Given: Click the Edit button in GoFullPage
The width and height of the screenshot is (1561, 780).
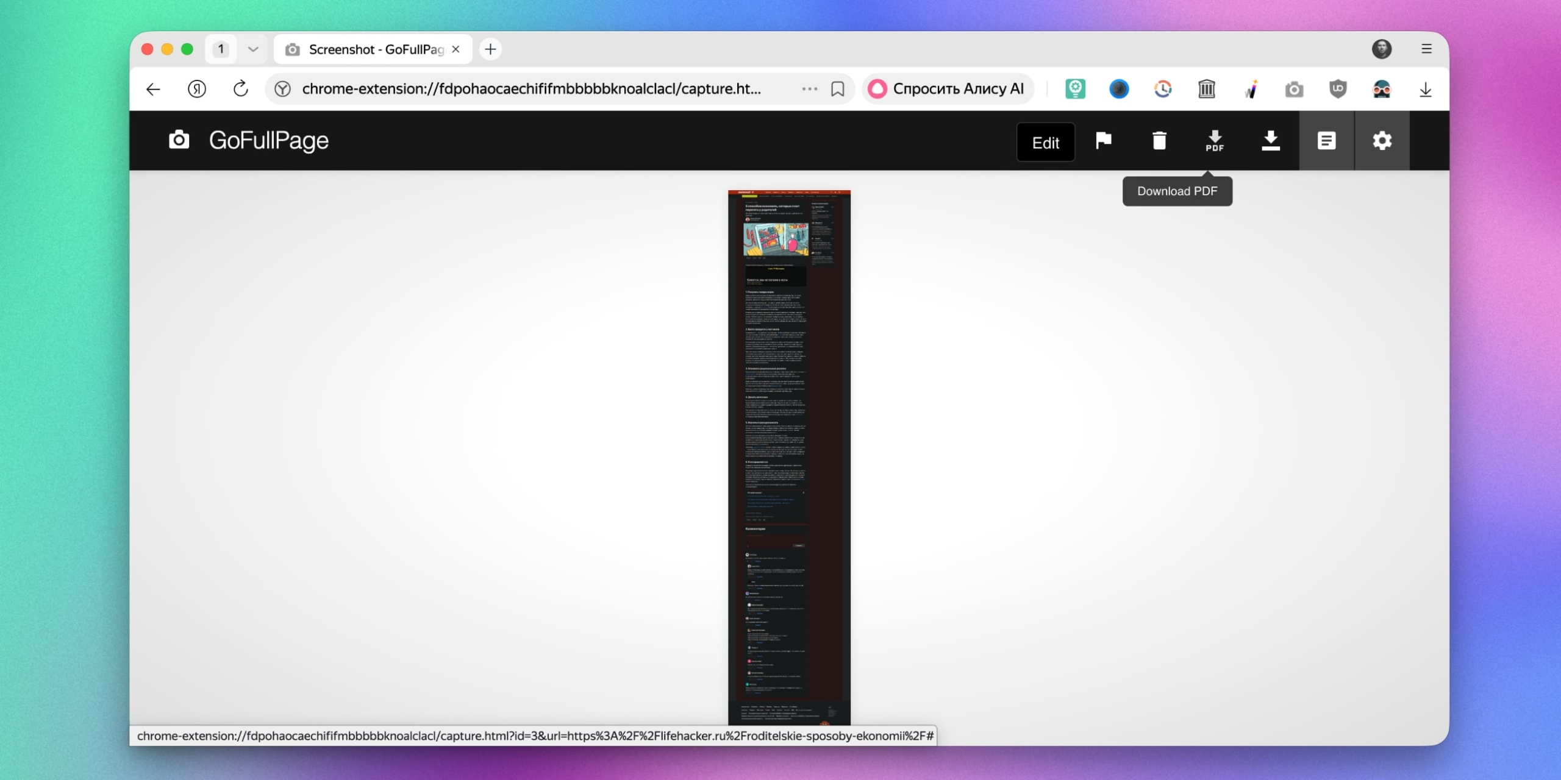Looking at the screenshot, I should [1045, 142].
